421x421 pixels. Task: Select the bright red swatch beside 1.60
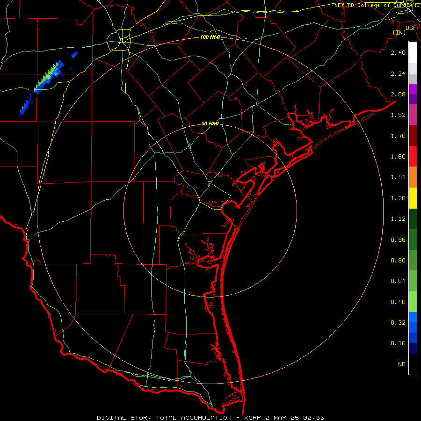tap(413, 156)
